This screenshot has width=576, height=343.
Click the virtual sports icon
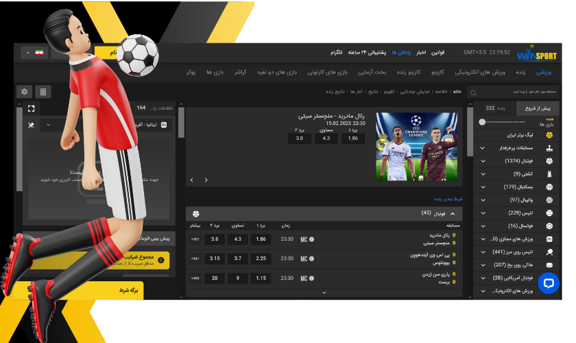[549, 239]
